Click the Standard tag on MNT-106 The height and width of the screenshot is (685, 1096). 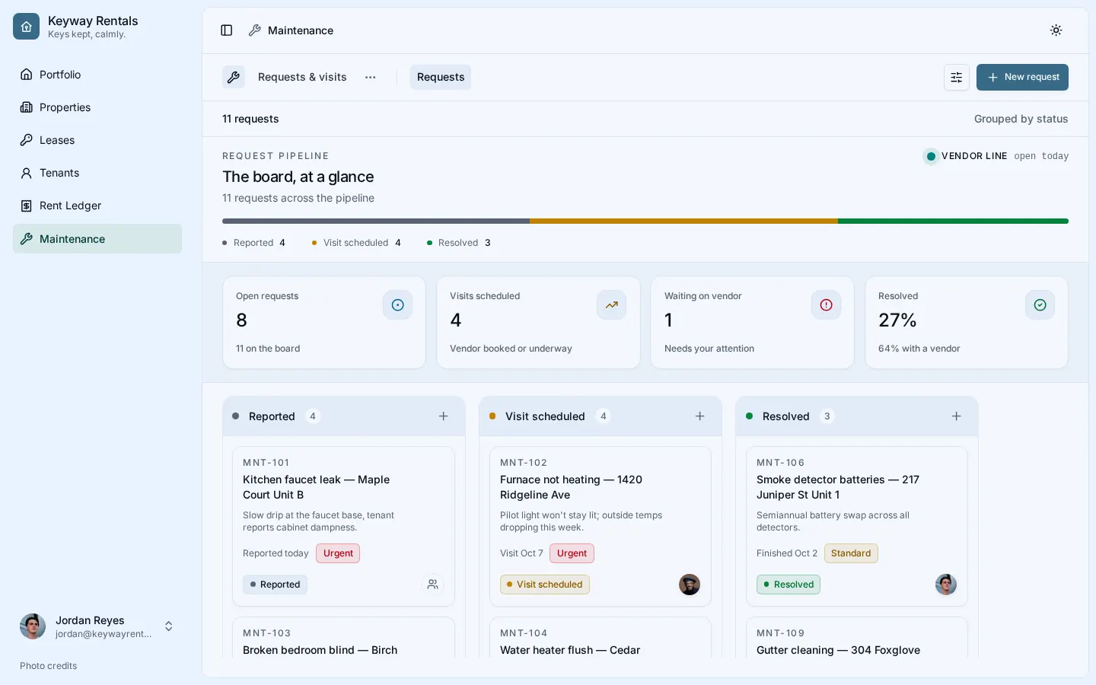coord(851,553)
